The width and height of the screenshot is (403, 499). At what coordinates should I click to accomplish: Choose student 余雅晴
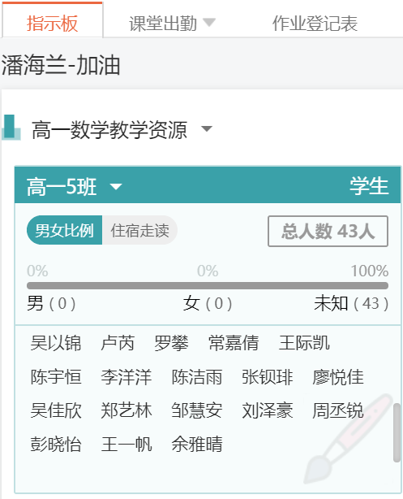197,444
